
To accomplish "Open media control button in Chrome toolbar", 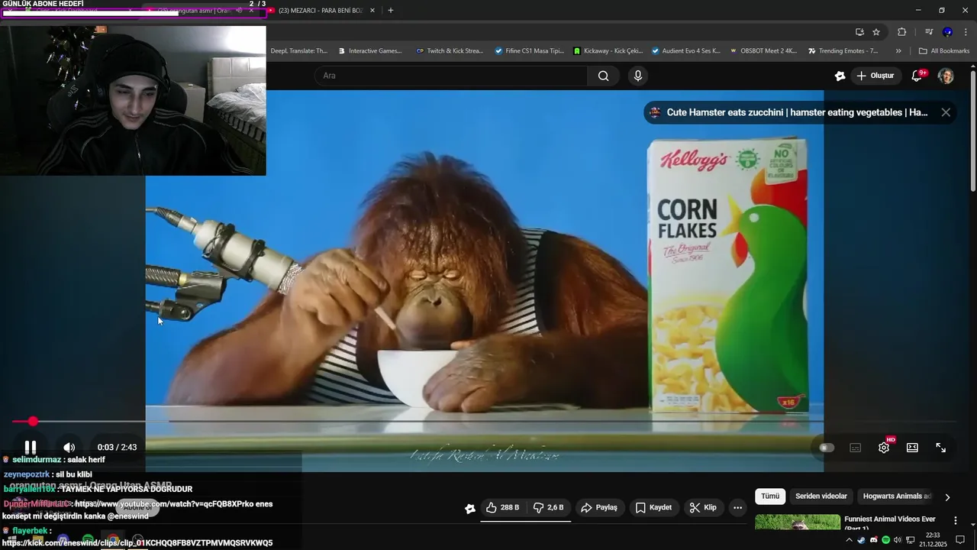I will pyautogui.click(x=929, y=32).
